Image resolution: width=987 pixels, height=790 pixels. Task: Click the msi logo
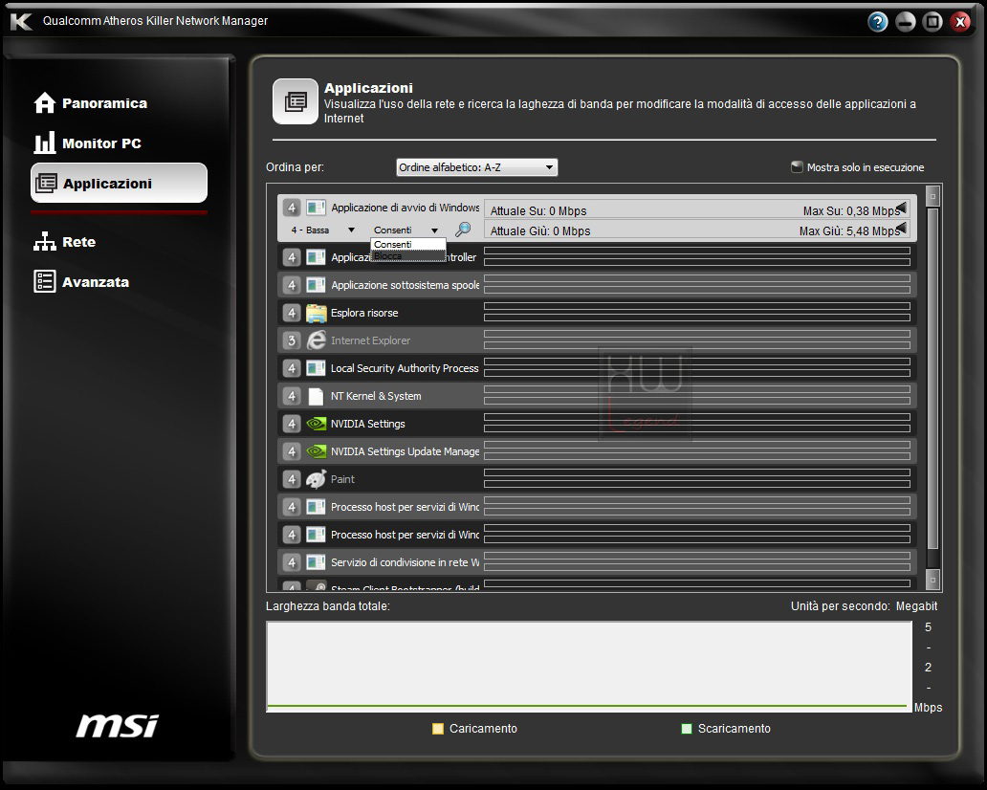point(117,725)
